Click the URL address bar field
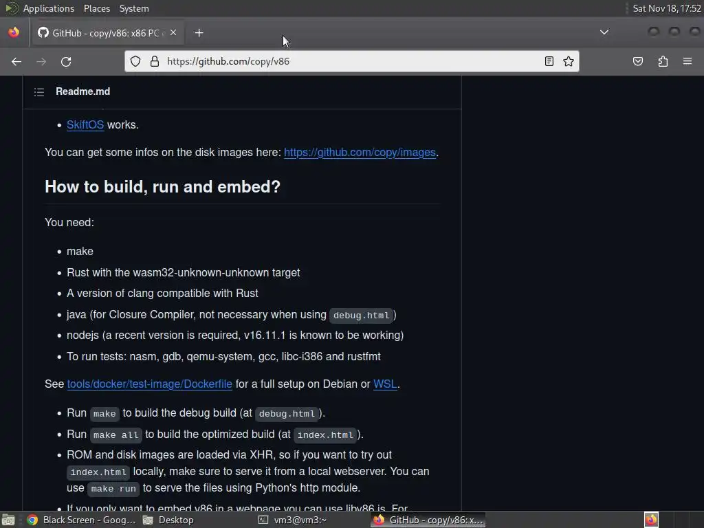Image resolution: width=704 pixels, height=528 pixels. pyautogui.click(x=351, y=61)
